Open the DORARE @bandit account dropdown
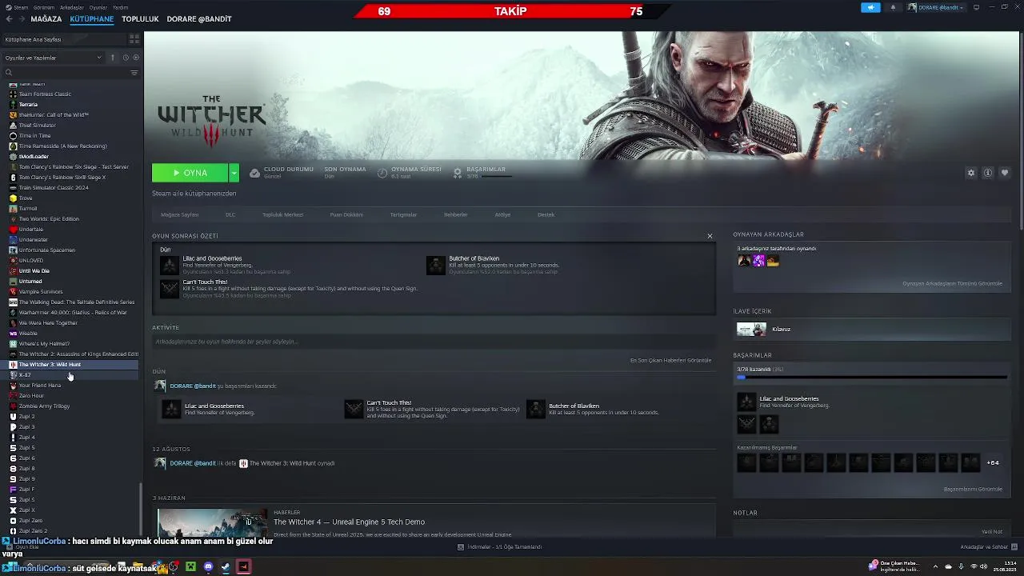 [x=935, y=7]
